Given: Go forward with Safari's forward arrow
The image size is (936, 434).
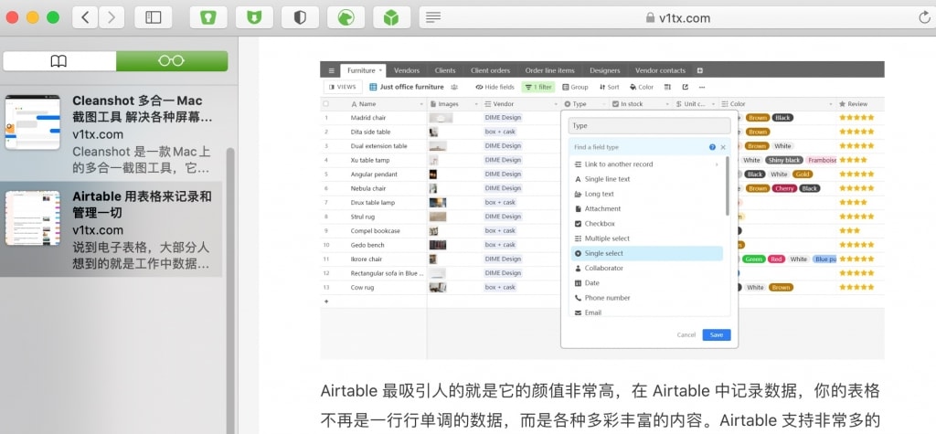Looking at the screenshot, I should pyautogui.click(x=111, y=17).
